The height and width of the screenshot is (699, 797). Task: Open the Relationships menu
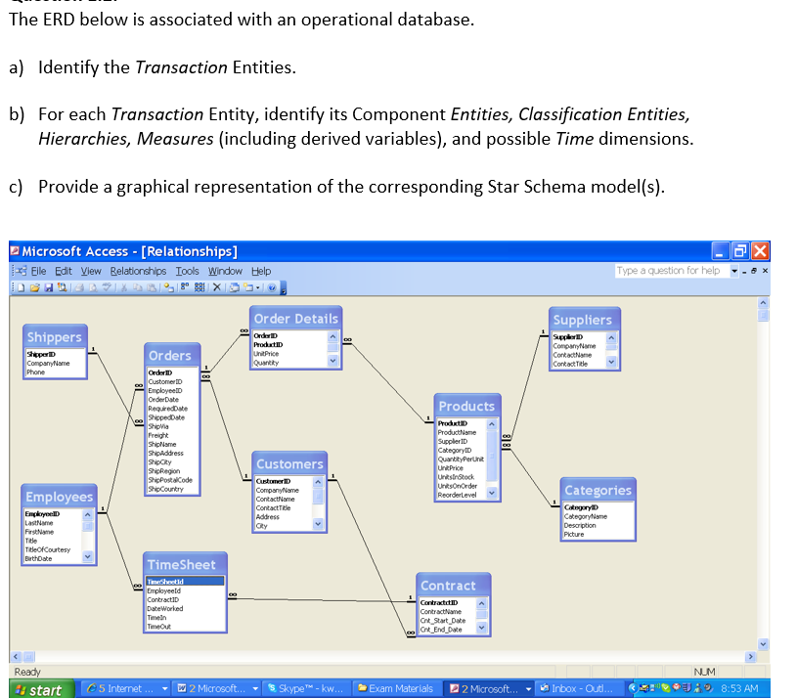click(x=138, y=270)
